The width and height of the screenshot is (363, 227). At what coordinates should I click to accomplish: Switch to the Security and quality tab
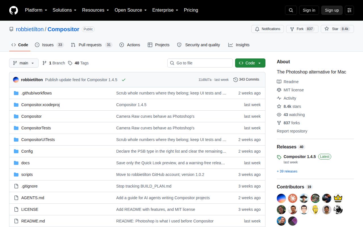click(x=199, y=45)
